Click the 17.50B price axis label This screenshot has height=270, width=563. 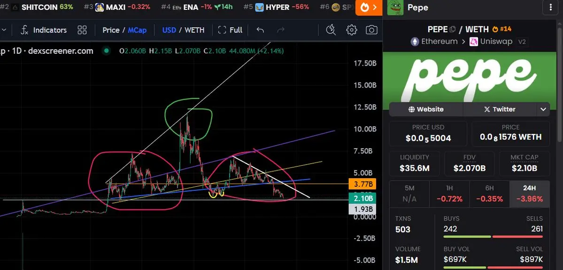tap(365, 63)
